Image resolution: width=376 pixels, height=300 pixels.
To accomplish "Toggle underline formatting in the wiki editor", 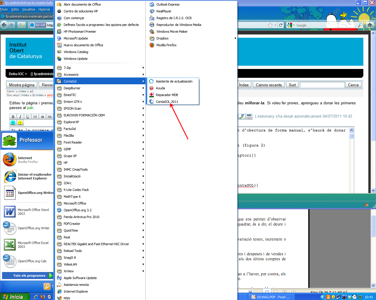I will coord(28,117).
